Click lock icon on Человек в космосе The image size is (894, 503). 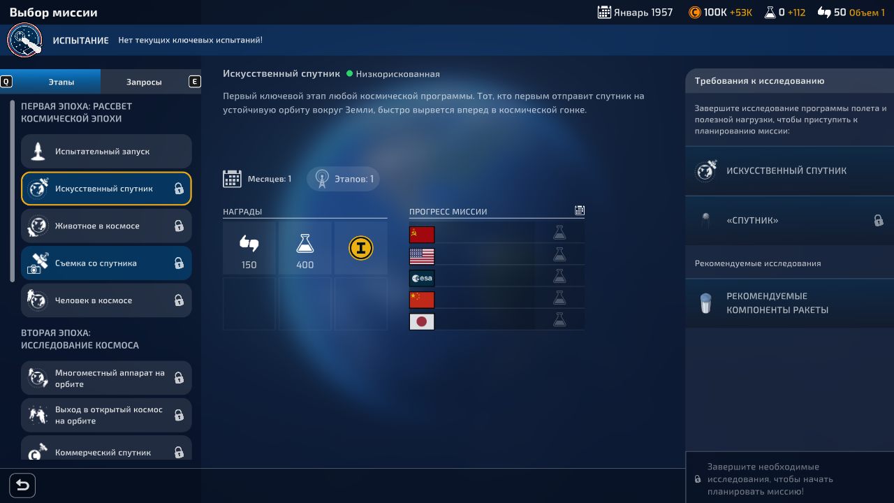tap(179, 300)
